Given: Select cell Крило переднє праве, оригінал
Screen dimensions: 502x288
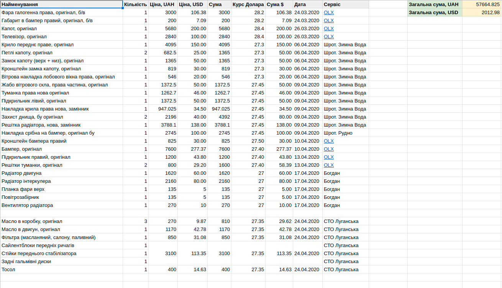Looking at the screenshot, I should [x=61, y=44].
